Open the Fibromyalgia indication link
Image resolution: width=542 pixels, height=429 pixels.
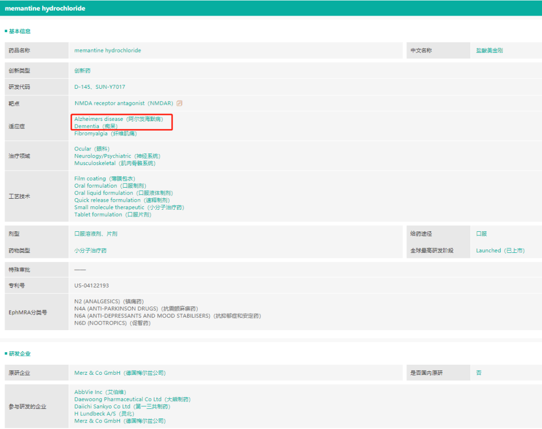105,133
